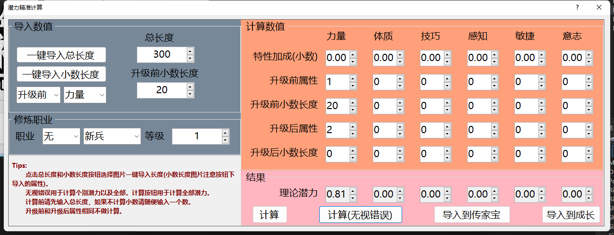614x235 pixels.
Task: Decrease left-panel 升级前小数长度 with the down arrow
Action: point(190,94)
